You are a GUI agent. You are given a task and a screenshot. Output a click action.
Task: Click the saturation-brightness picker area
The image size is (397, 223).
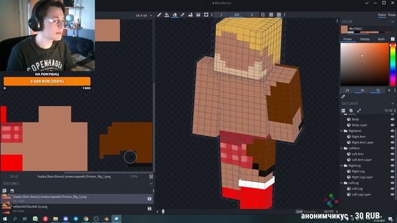click(364, 64)
